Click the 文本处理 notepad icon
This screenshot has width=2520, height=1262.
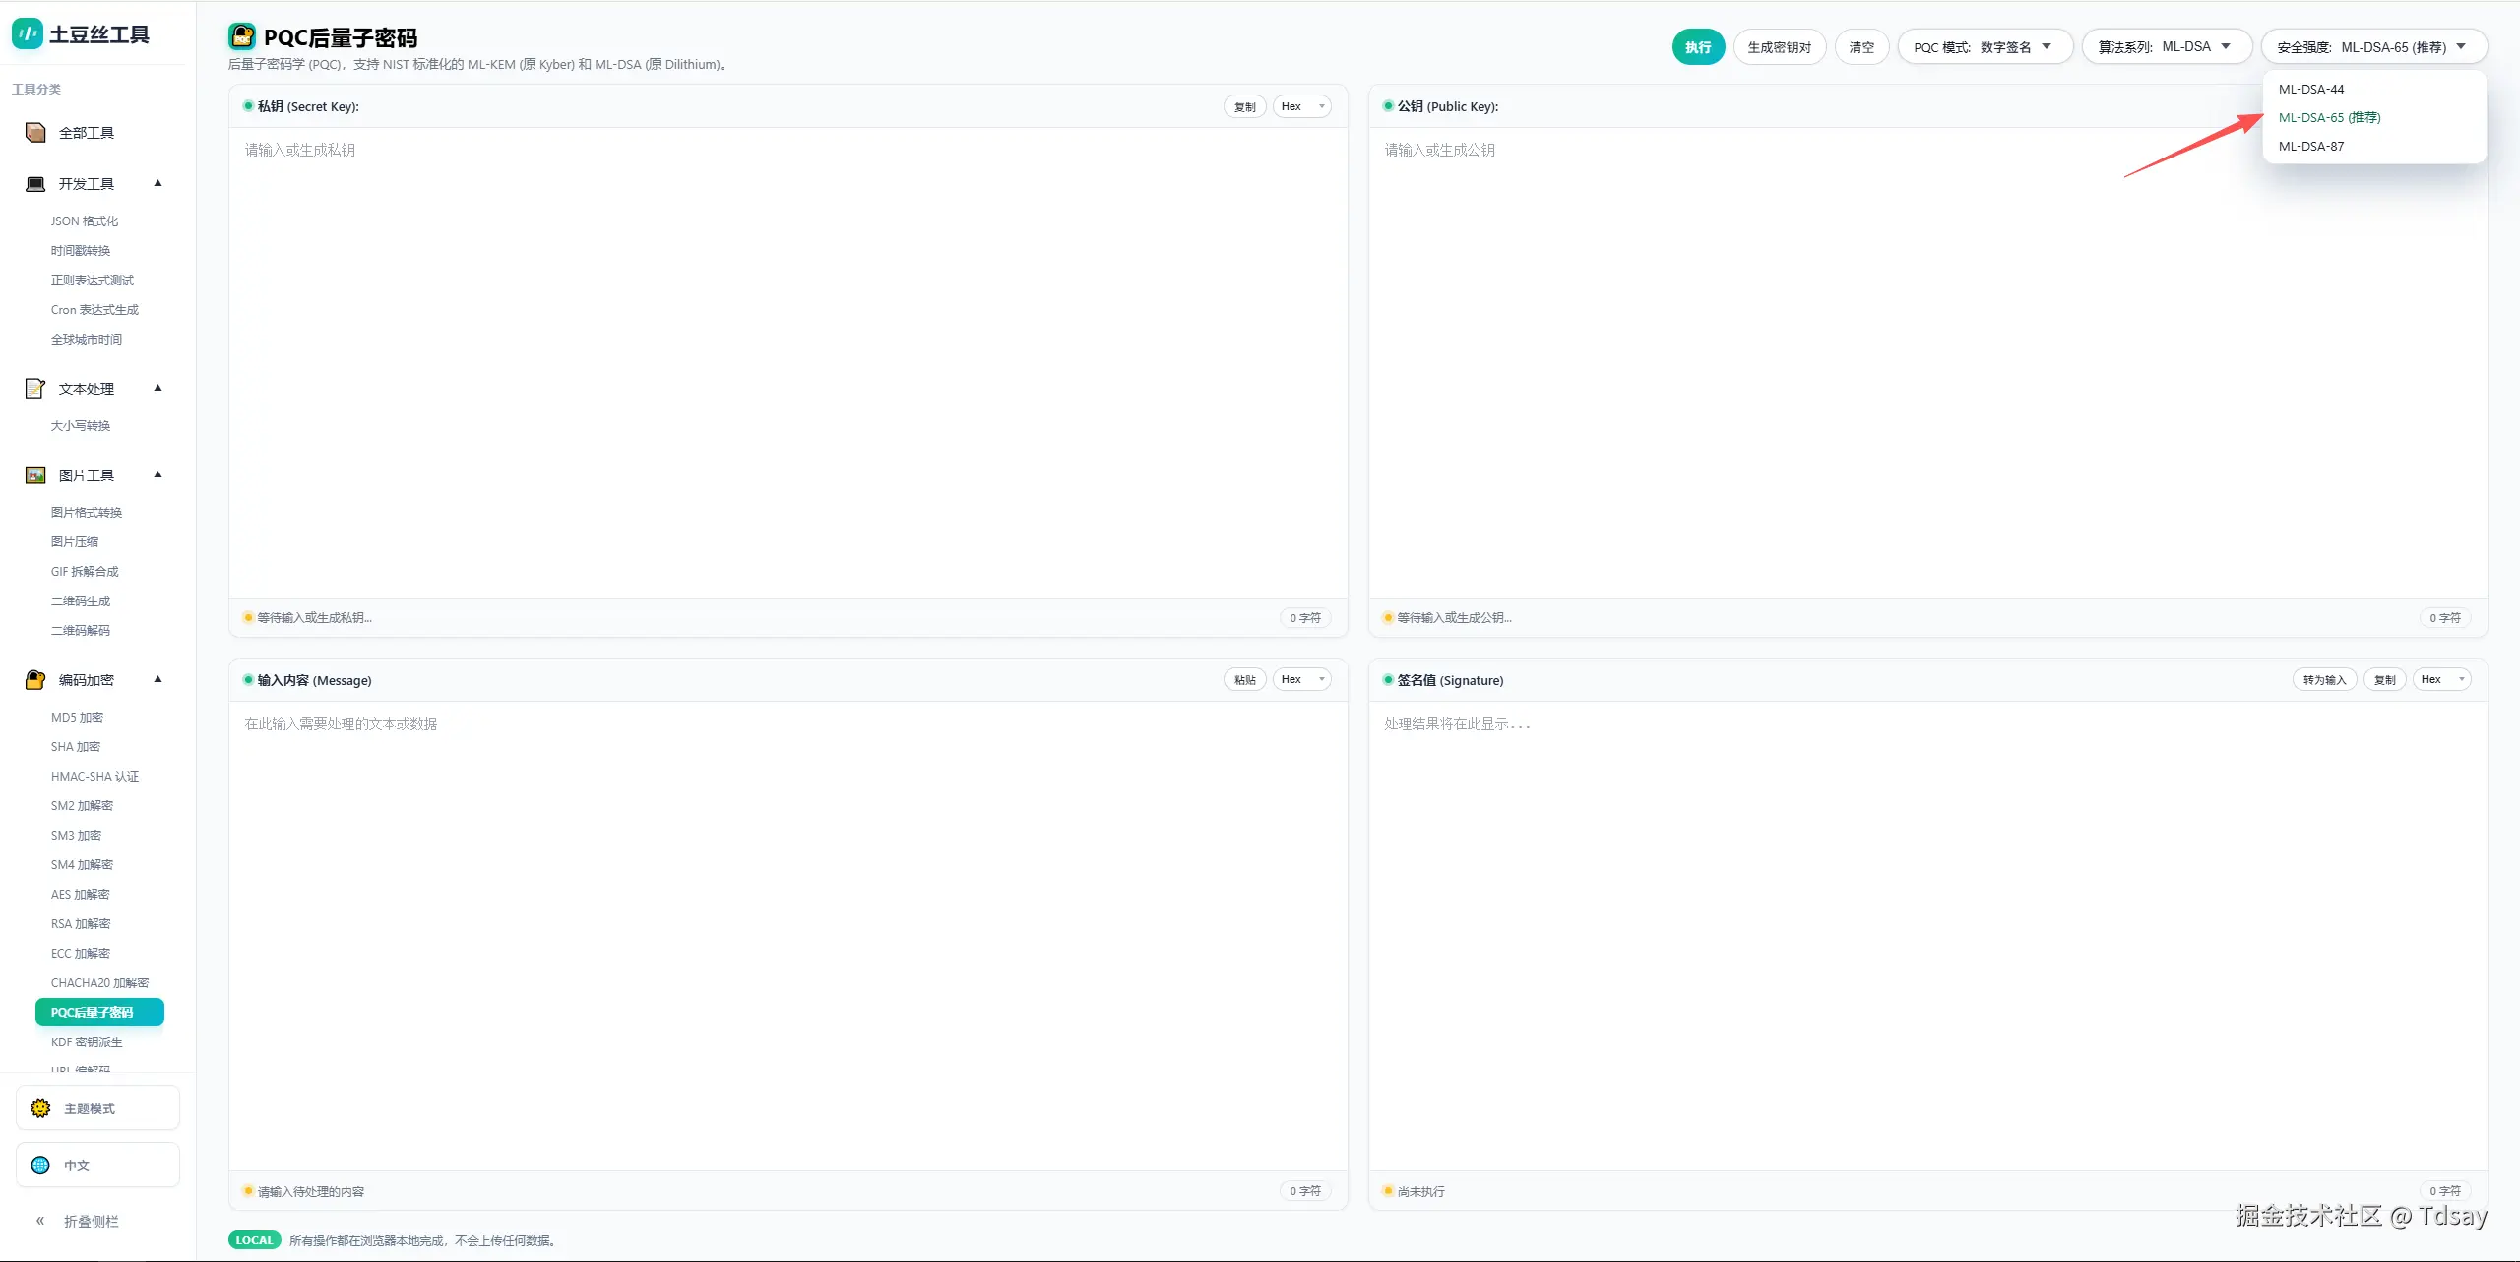pos(35,389)
